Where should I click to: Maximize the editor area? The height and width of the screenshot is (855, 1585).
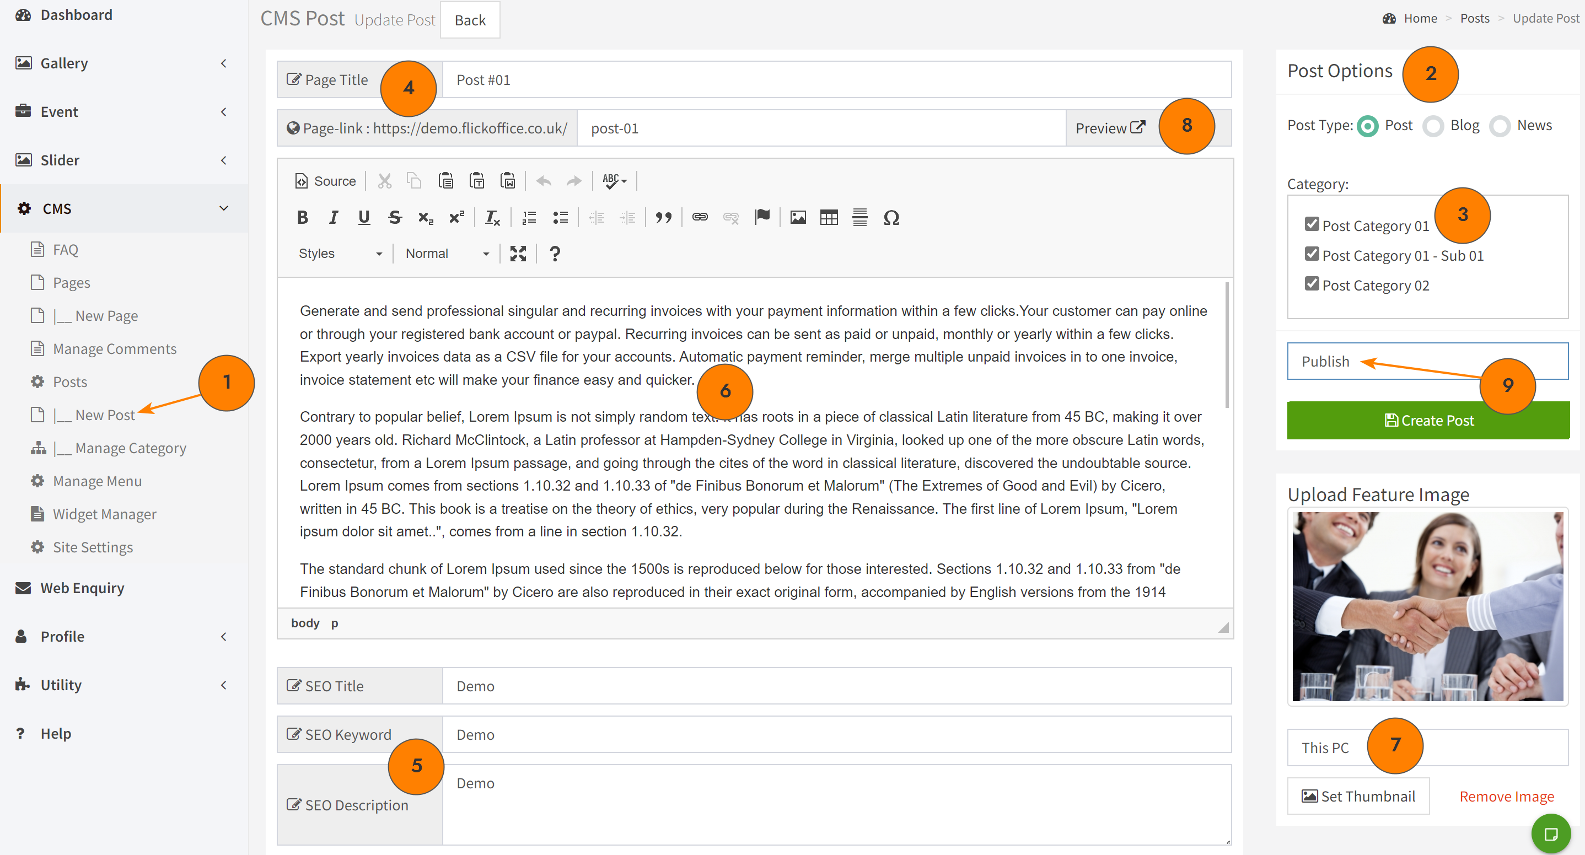pos(518,254)
